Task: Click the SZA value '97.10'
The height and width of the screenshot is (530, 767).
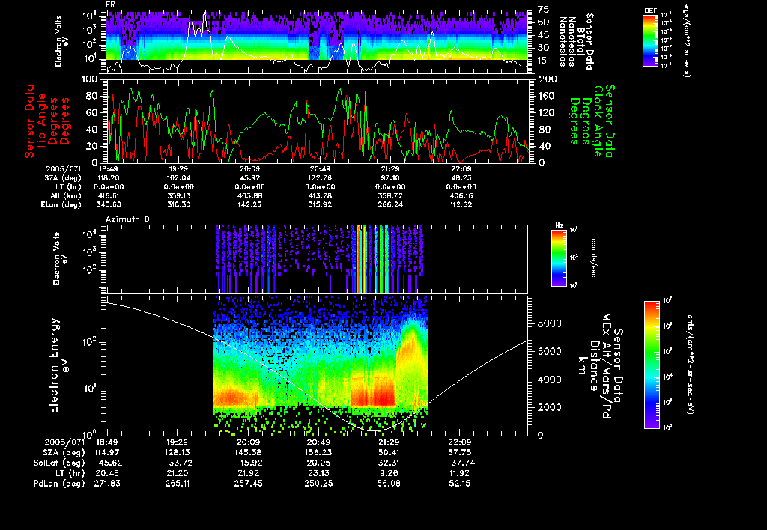Action: click(389, 178)
